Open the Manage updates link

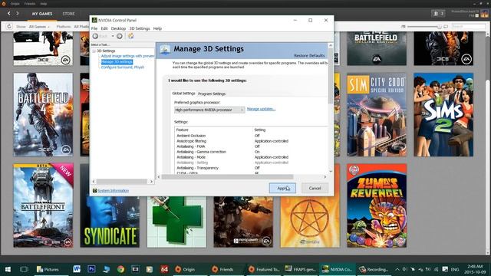click(x=261, y=109)
